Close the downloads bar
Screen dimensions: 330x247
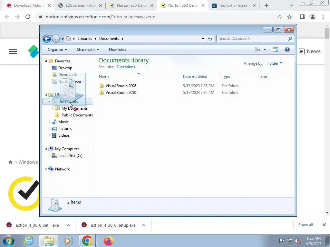click(x=324, y=225)
